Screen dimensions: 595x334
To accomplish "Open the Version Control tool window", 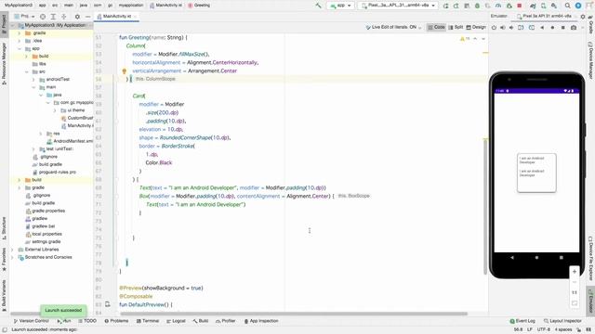I will point(31,321).
